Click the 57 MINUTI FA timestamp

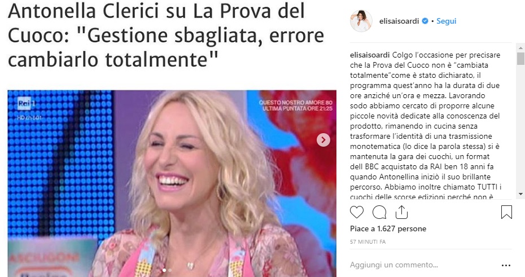click(368, 241)
